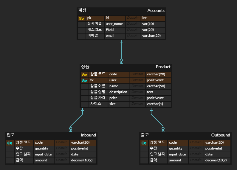Click the key icon in the Inbound table
237x170 pixels.
click(10, 143)
